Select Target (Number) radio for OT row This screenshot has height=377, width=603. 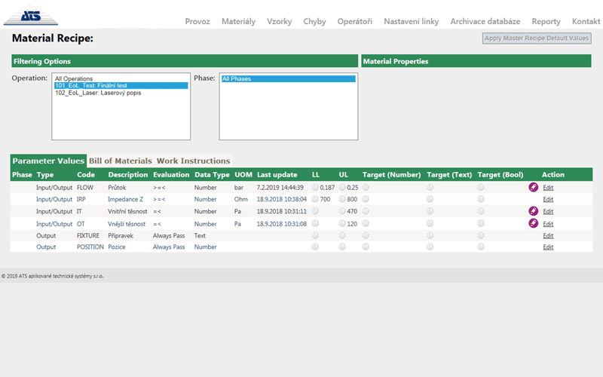click(x=366, y=223)
